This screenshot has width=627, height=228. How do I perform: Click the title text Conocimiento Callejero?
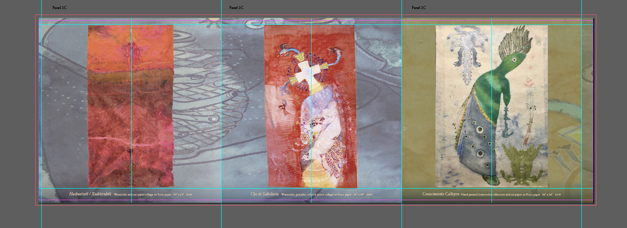click(x=441, y=194)
